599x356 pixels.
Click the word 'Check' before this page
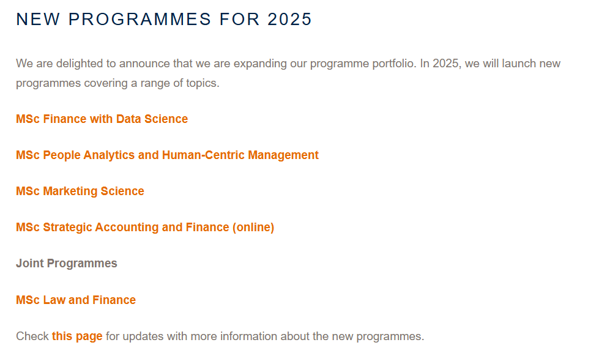(x=32, y=336)
